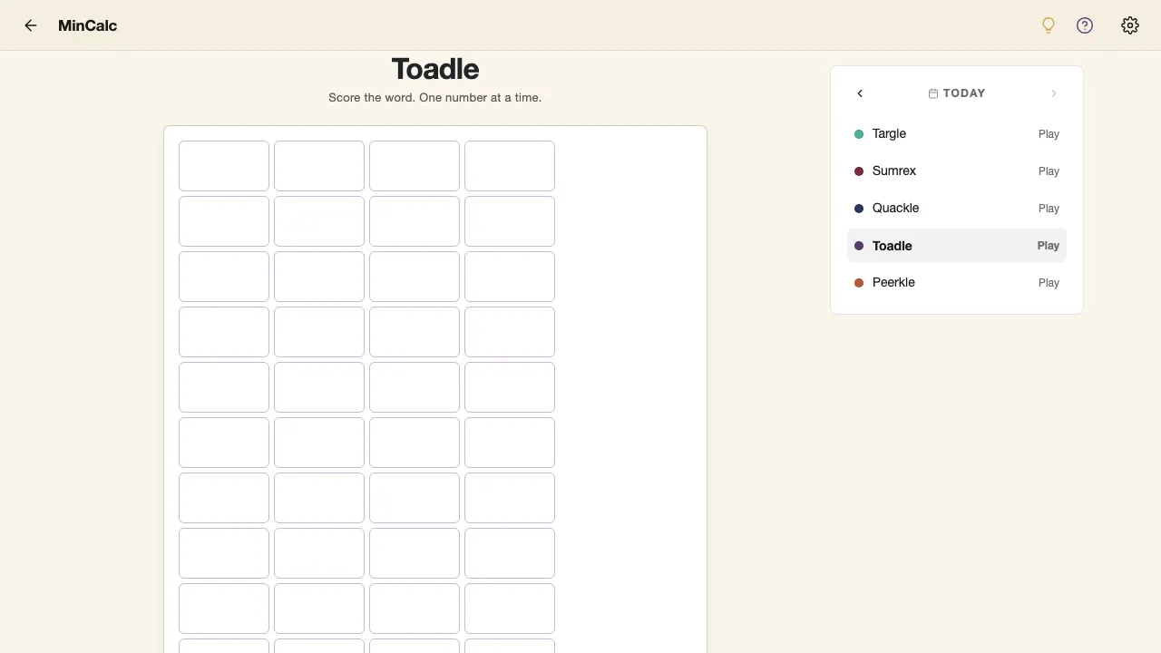Open the help question mark icon
The height and width of the screenshot is (653, 1161).
[x=1085, y=25]
